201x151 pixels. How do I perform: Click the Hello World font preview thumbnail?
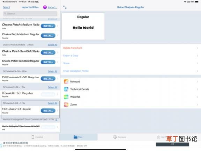point(83,26)
